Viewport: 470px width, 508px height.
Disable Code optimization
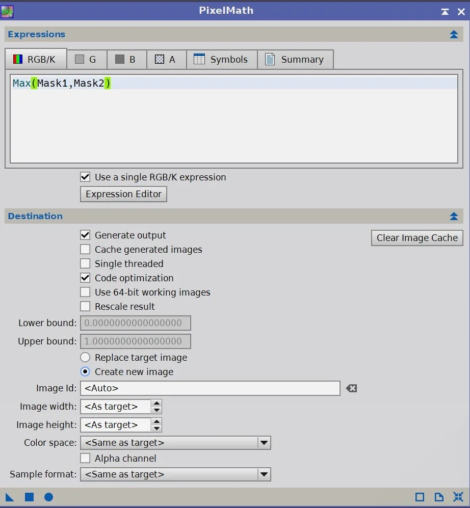[85, 278]
